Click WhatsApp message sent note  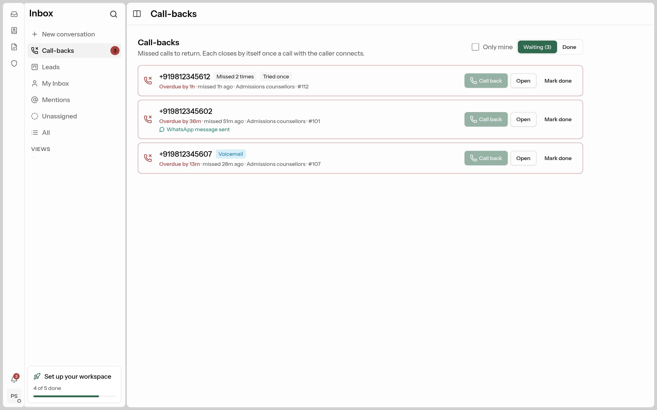pos(195,129)
